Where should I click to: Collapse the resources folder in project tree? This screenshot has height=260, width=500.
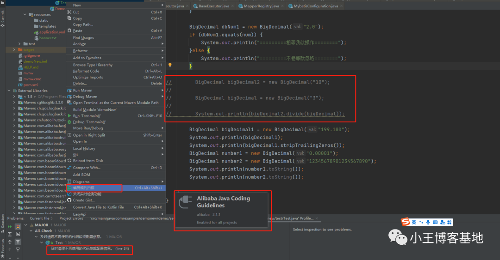pos(25,15)
